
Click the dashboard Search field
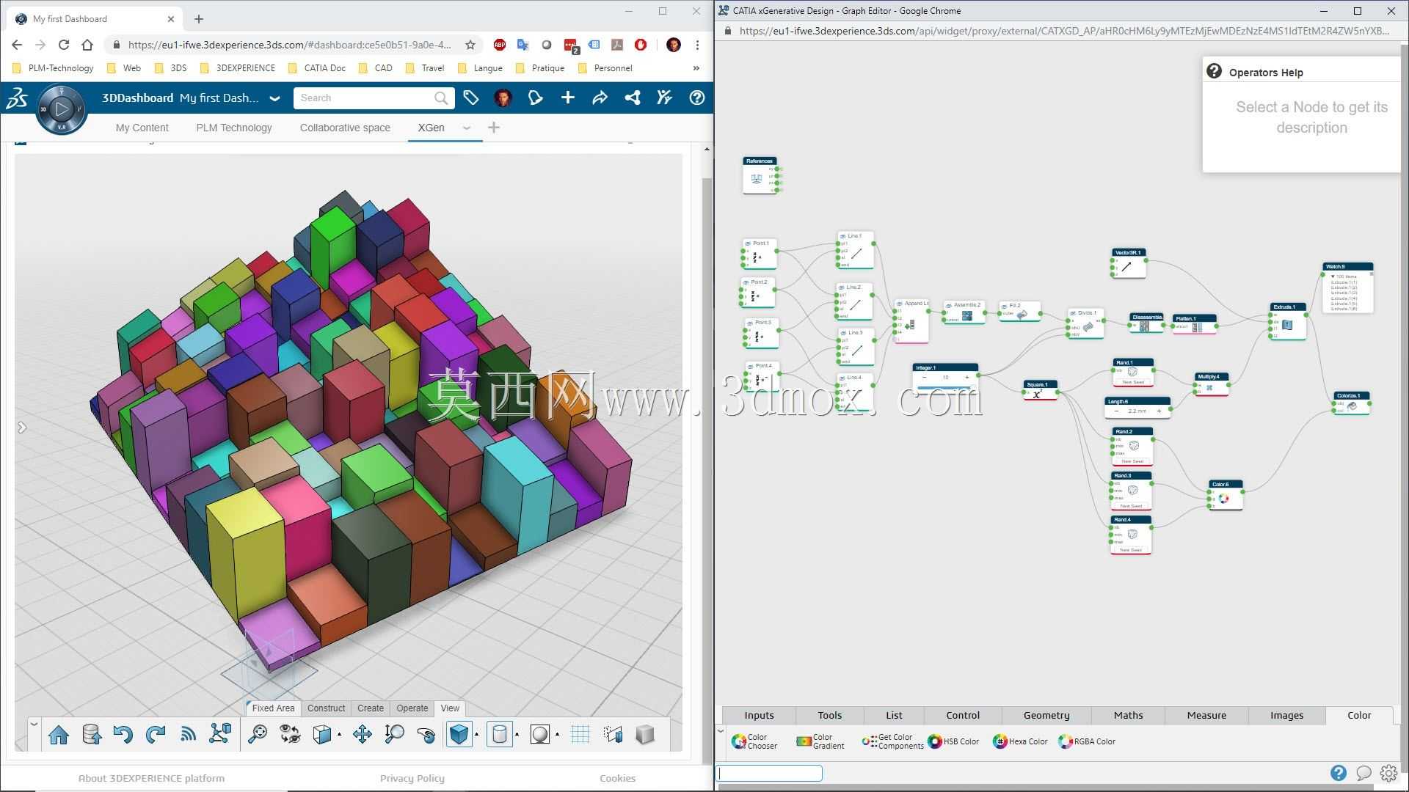373,98
